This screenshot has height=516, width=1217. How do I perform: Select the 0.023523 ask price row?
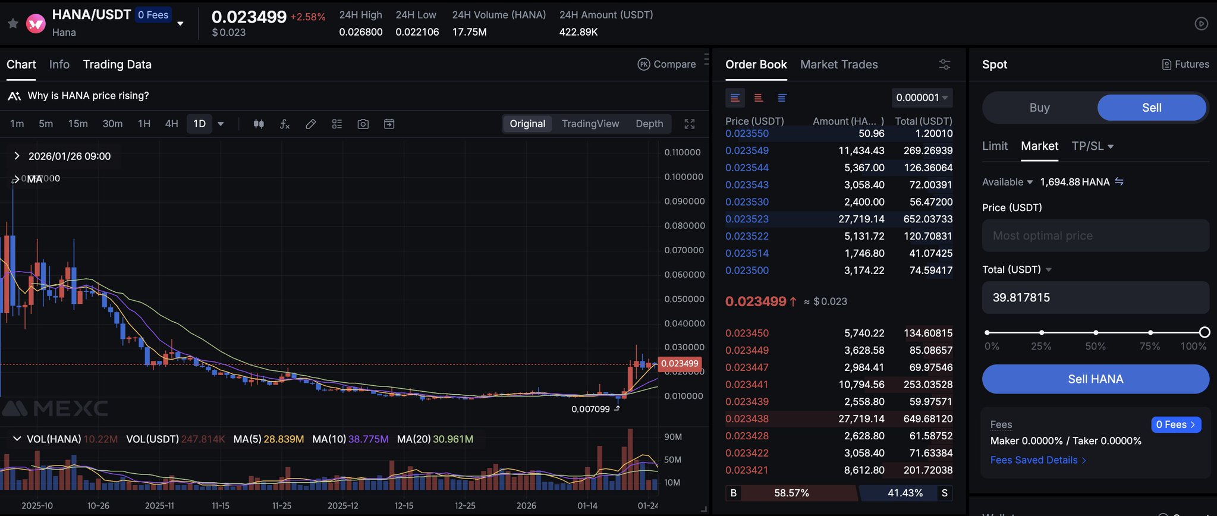pos(839,219)
